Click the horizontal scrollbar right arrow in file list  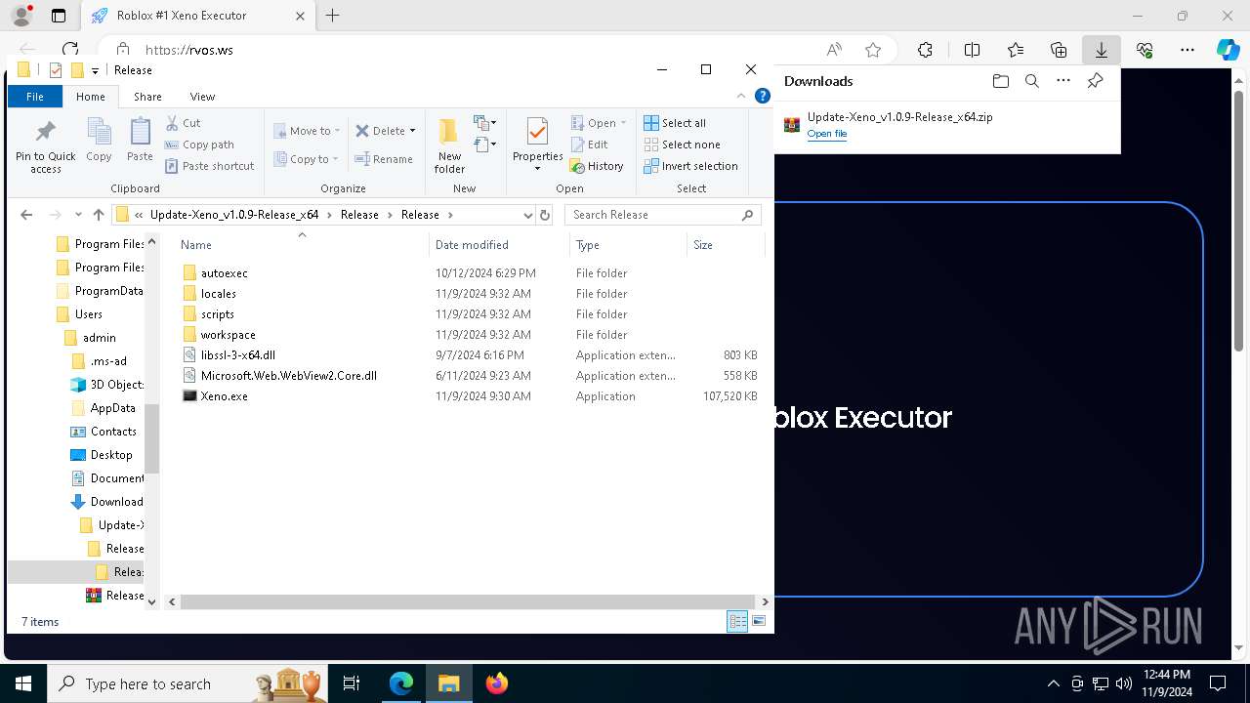pyautogui.click(x=766, y=602)
